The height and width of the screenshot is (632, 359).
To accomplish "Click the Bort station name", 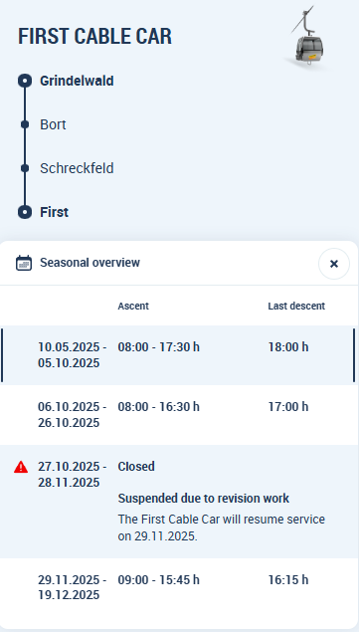I will (x=53, y=124).
